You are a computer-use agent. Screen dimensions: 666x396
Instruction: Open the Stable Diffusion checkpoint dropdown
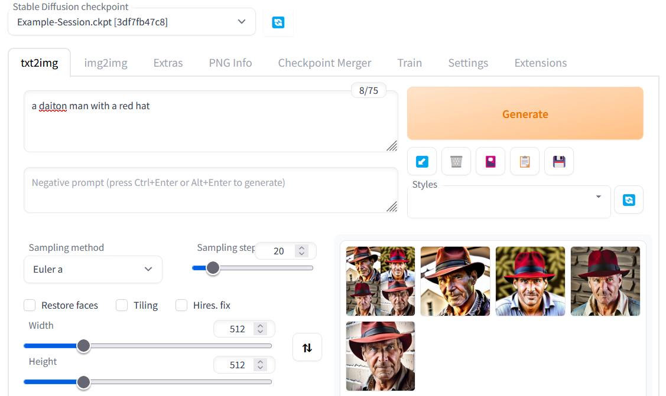point(132,22)
